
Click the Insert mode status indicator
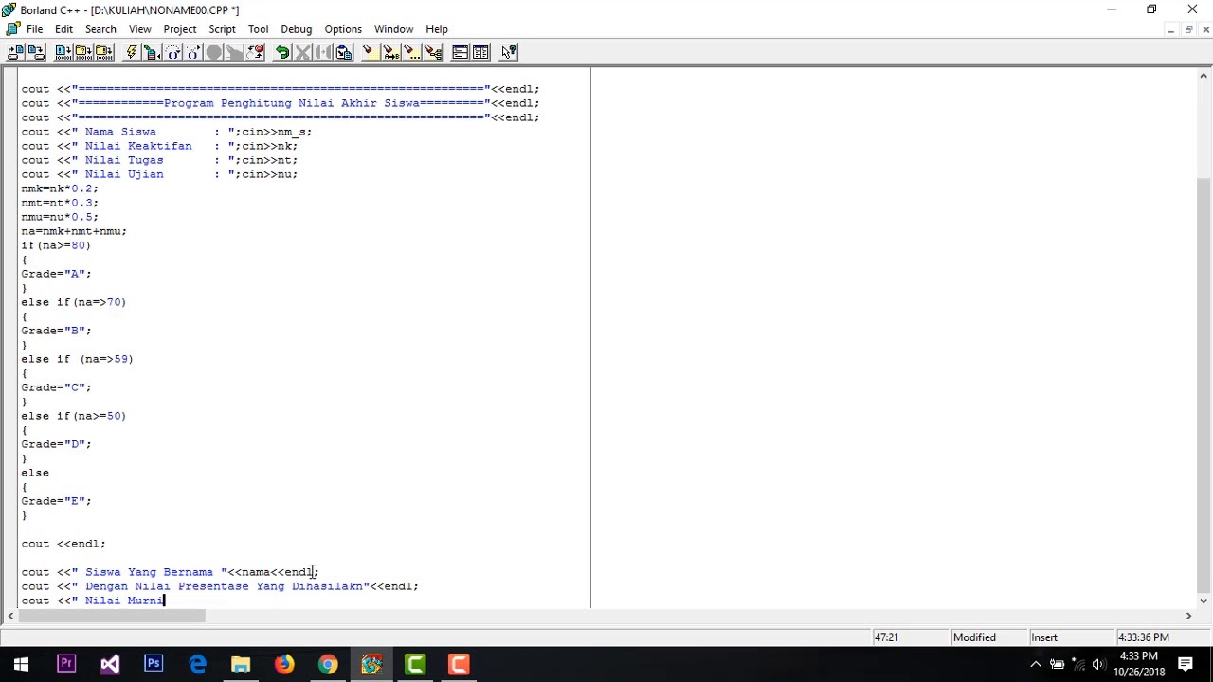[x=1044, y=637]
